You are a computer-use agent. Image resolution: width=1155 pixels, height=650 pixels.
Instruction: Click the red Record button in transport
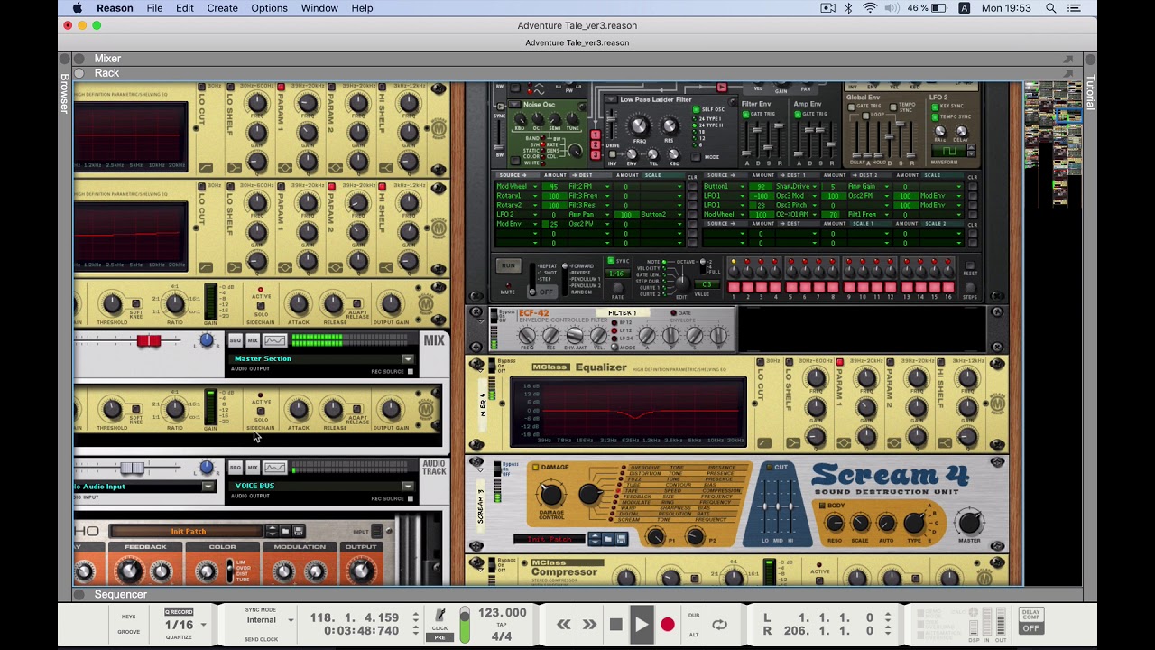(668, 625)
